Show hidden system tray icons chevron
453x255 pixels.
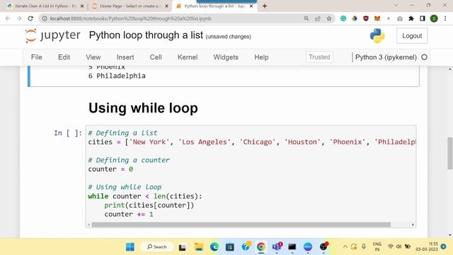[345, 246]
